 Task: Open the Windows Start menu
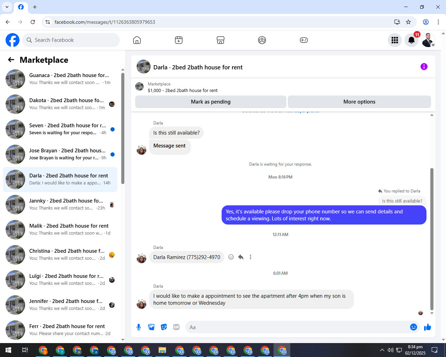[8, 350]
